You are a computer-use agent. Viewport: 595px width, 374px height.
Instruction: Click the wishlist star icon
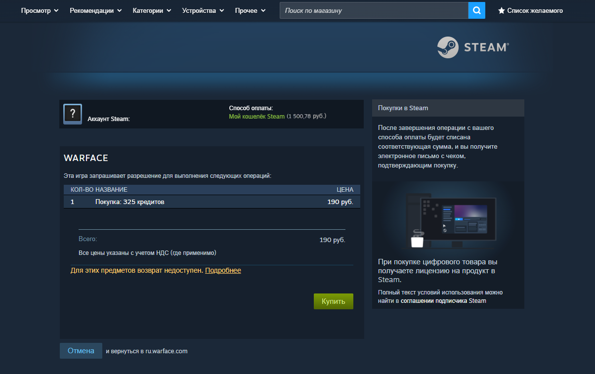pyautogui.click(x=501, y=10)
